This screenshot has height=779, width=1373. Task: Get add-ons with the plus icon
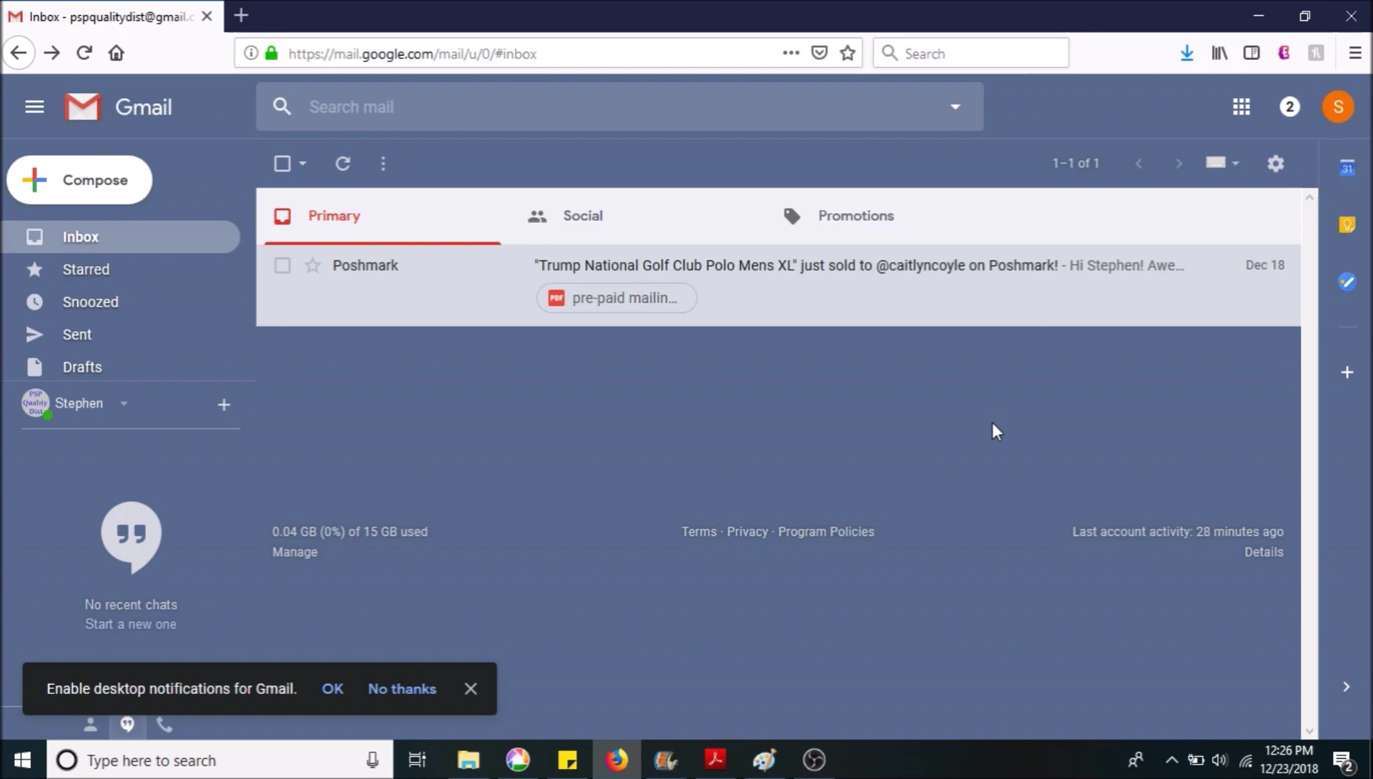click(x=1347, y=372)
